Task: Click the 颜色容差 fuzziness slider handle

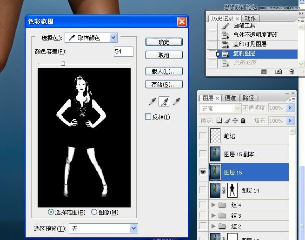Action: click(63, 63)
